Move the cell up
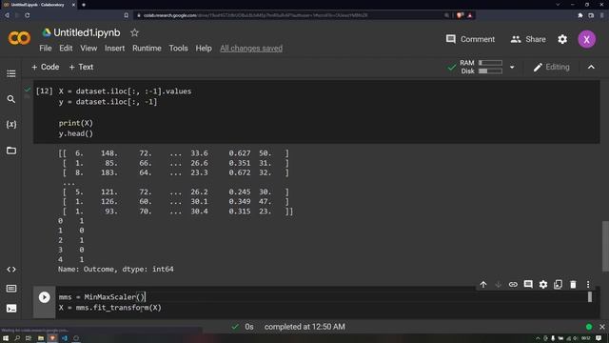The image size is (609, 343). pyautogui.click(x=483, y=285)
